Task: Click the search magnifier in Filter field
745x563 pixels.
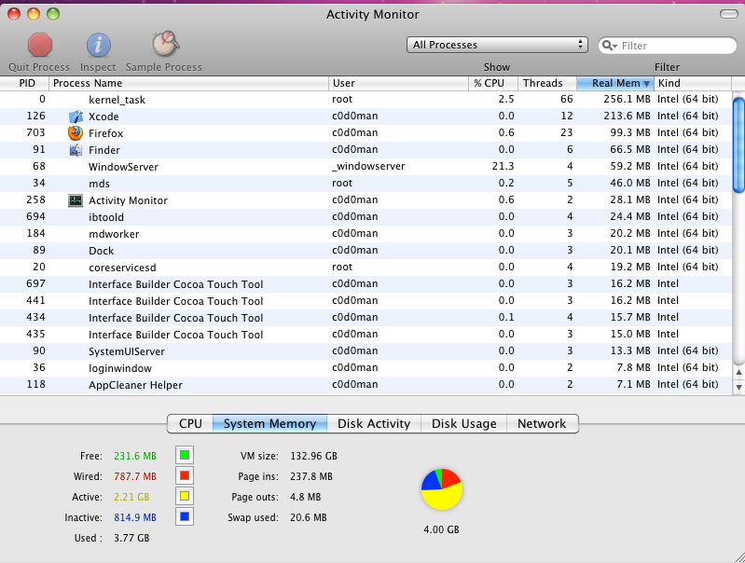Action: (609, 46)
